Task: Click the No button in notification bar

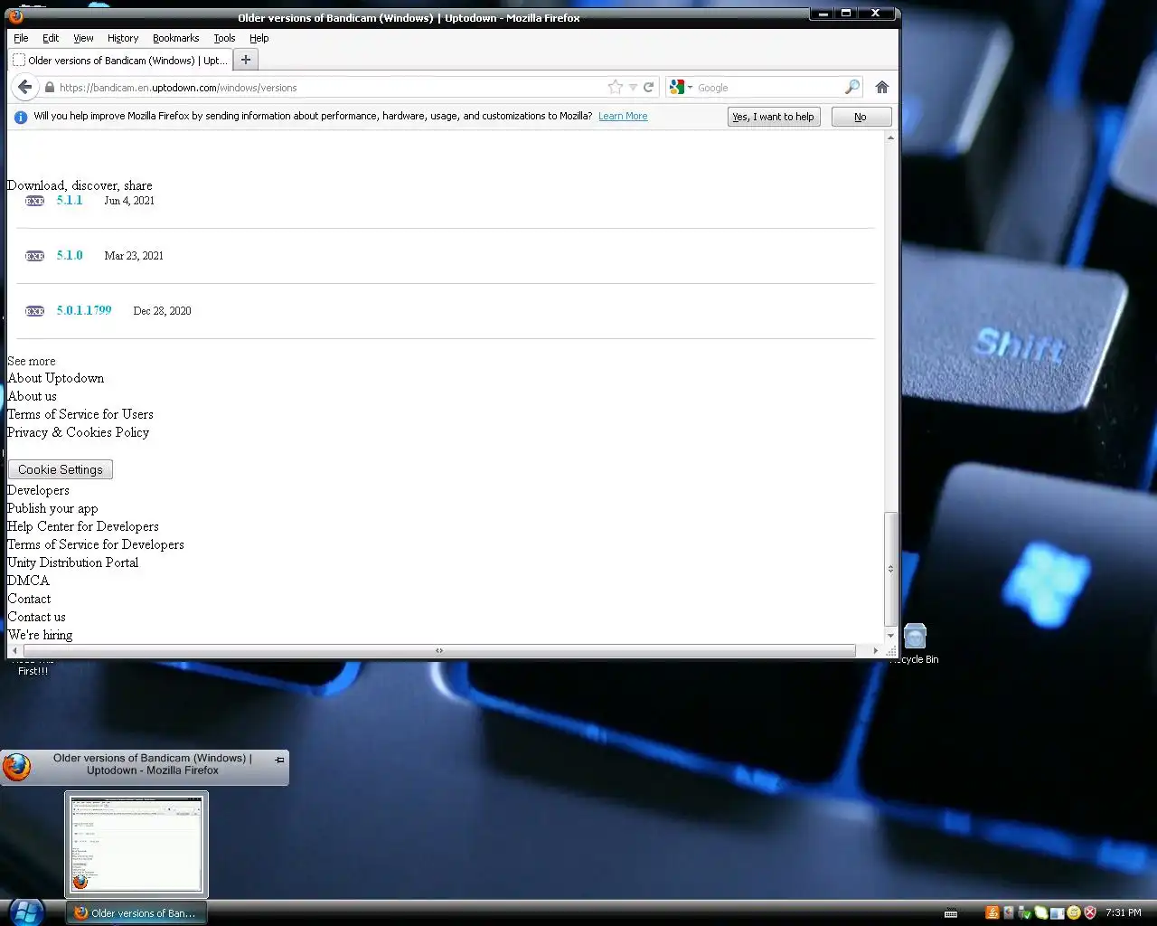Action: pyautogui.click(x=861, y=117)
